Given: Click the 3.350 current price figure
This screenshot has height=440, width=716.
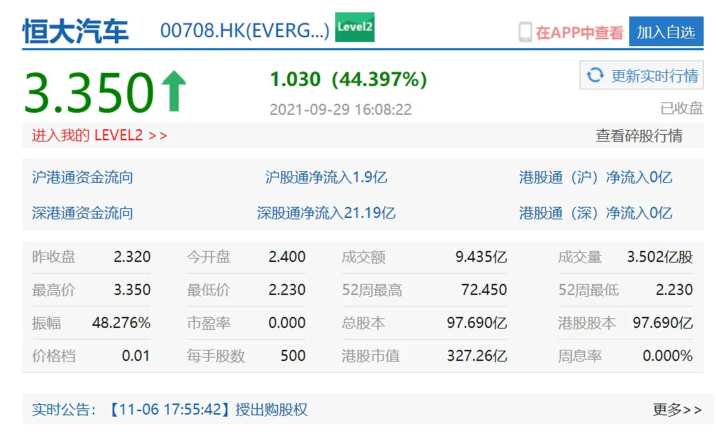Looking at the screenshot, I should click(x=89, y=92).
